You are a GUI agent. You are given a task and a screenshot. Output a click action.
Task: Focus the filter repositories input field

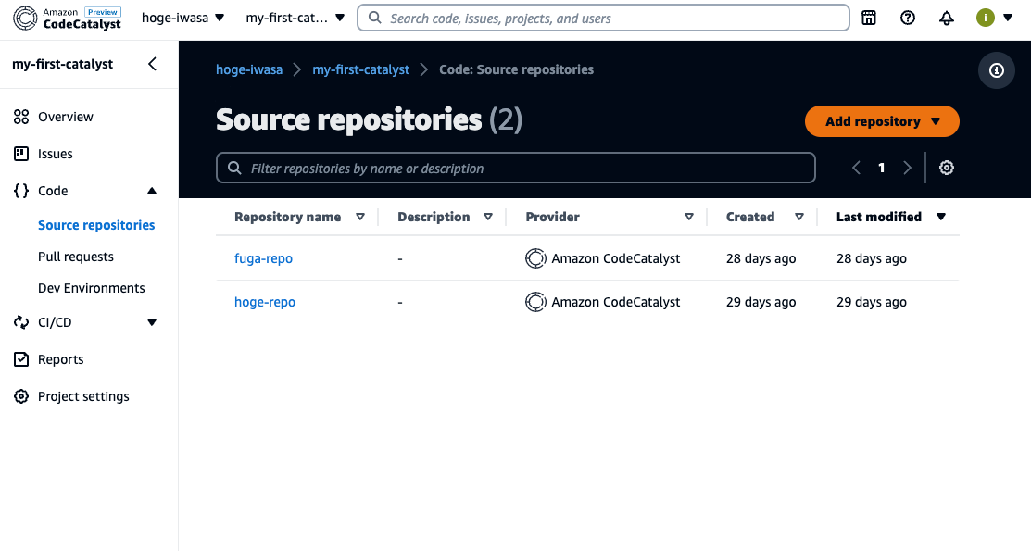pos(515,169)
